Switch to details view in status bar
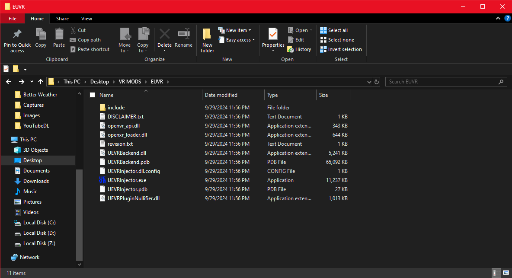 tap(495, 273)
